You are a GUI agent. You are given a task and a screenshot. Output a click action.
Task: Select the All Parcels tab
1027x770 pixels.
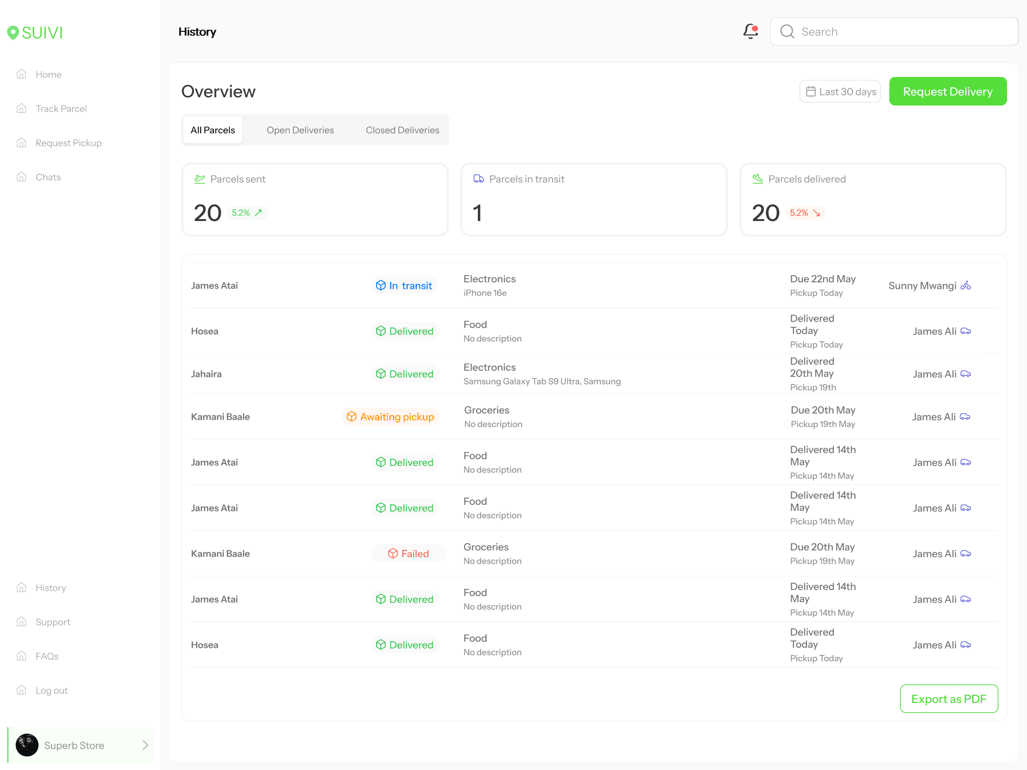pos(213,130)
